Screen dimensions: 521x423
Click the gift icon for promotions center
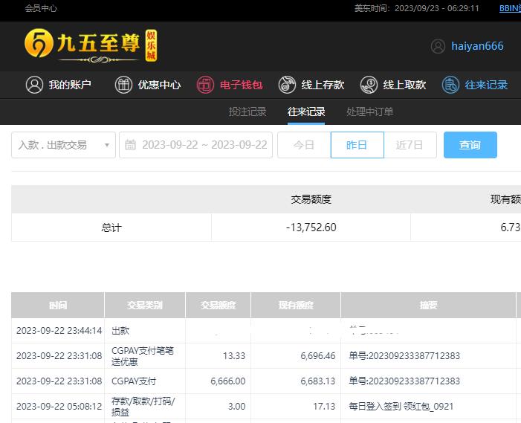tap(123, 85)
